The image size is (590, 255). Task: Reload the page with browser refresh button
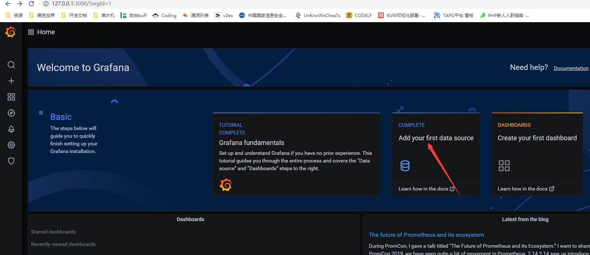coord(31,4)
